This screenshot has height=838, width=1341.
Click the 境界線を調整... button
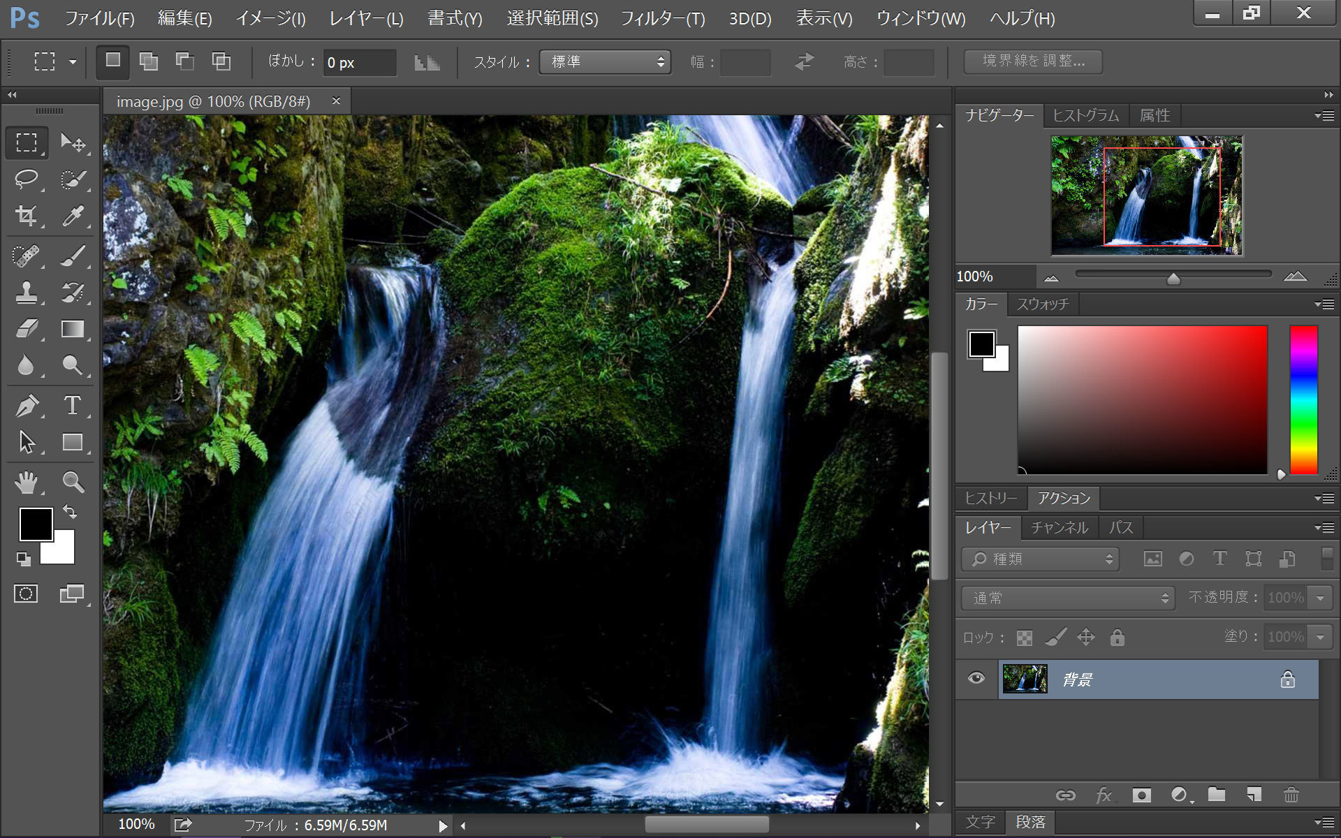tap(1033, 61)
